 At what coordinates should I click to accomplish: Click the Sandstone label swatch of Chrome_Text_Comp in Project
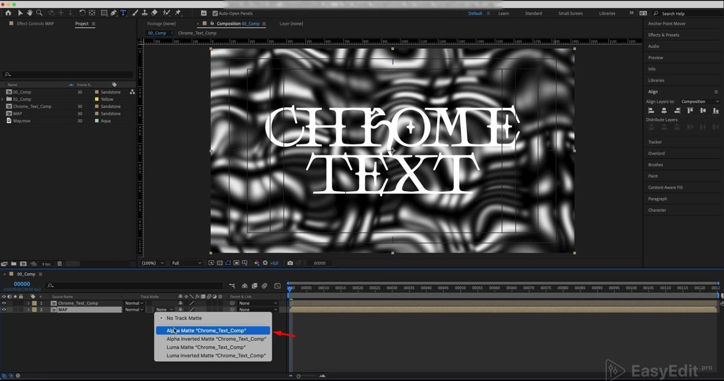click(97, 106)
